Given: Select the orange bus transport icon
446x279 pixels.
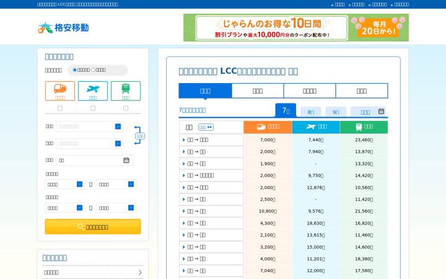Looking at the screenshot, I should (60, 91).
